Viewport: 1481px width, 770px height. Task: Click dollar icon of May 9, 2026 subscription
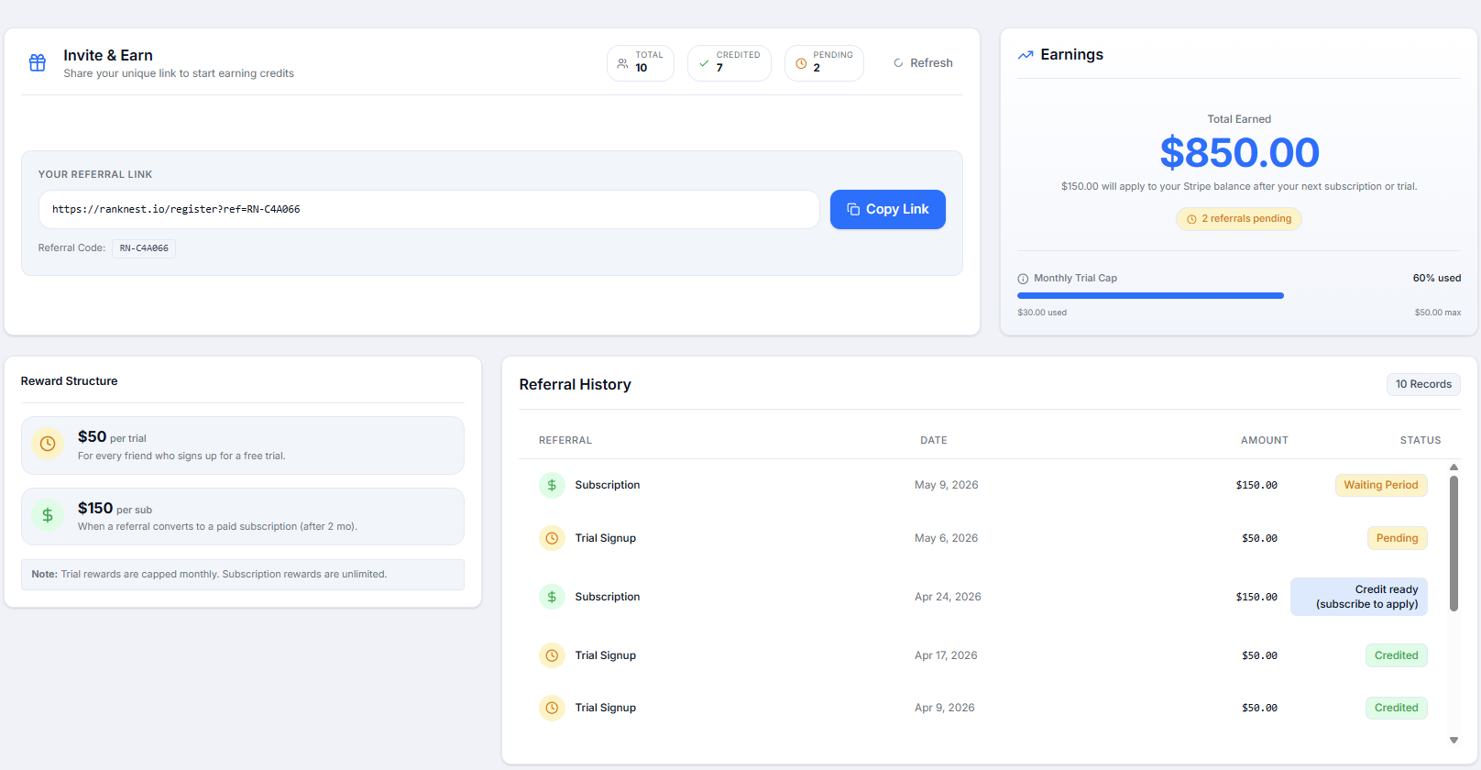click(552, 485)
